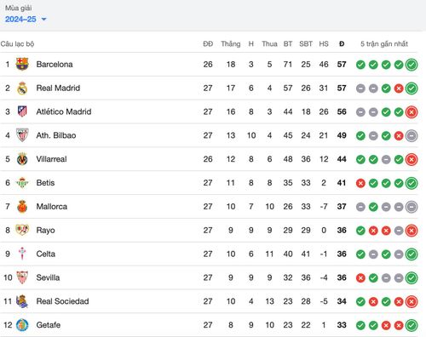The image size is (426, 337).
Task: Click the Mallorca crest icon
Action: 22,206
